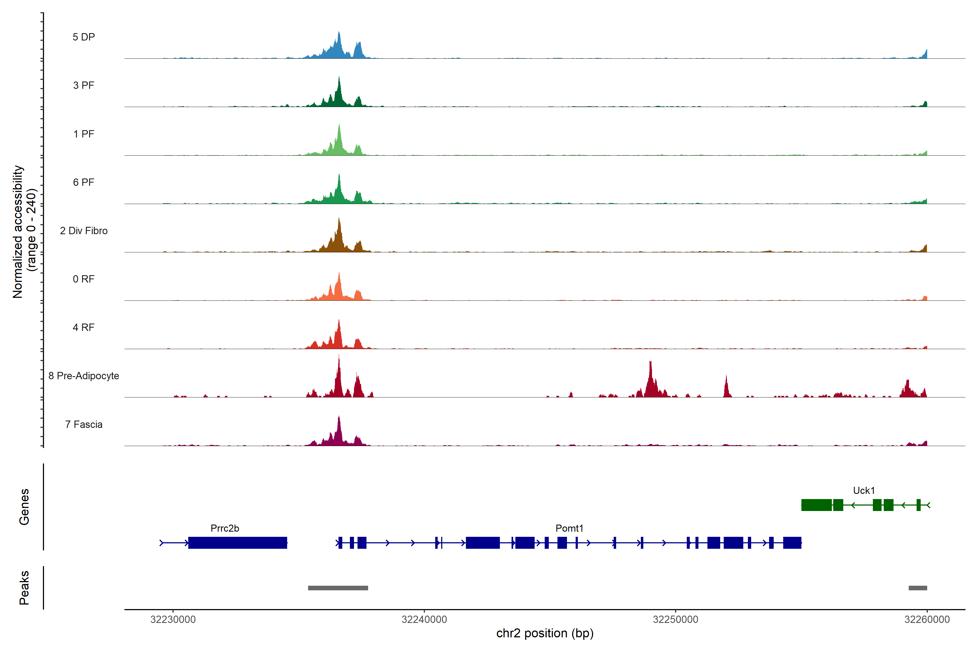Click the 3 PF track label
Viewport: 978px width, 652px height.
84,85
